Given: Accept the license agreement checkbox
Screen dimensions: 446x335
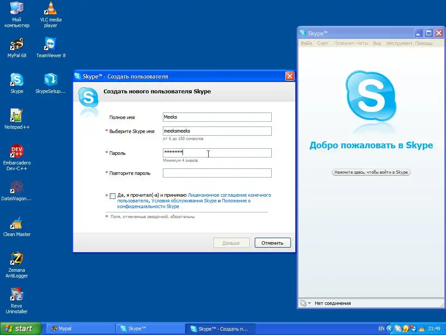Looking at the screenshot, I should pos(113,196).
